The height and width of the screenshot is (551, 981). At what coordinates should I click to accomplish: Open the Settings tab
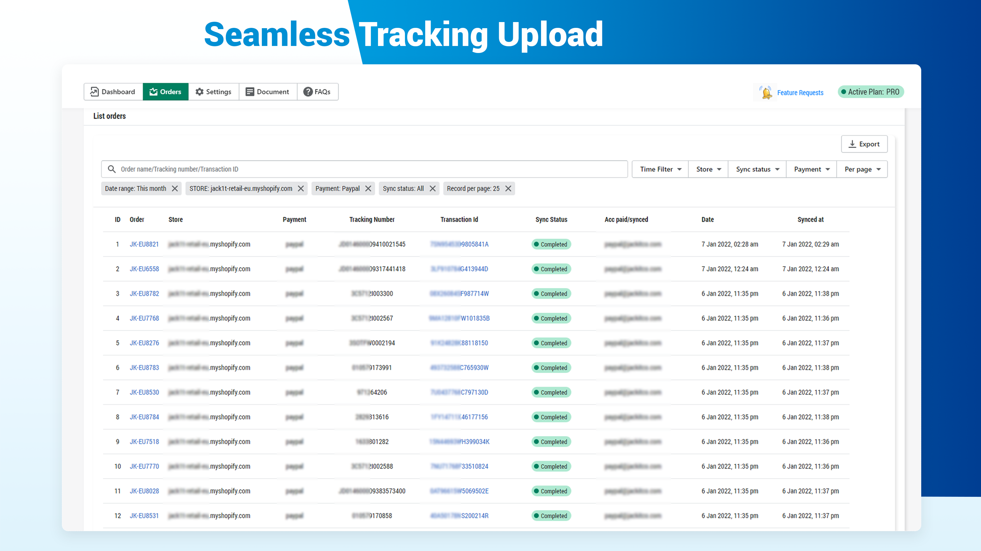click(x=213, y=92)
